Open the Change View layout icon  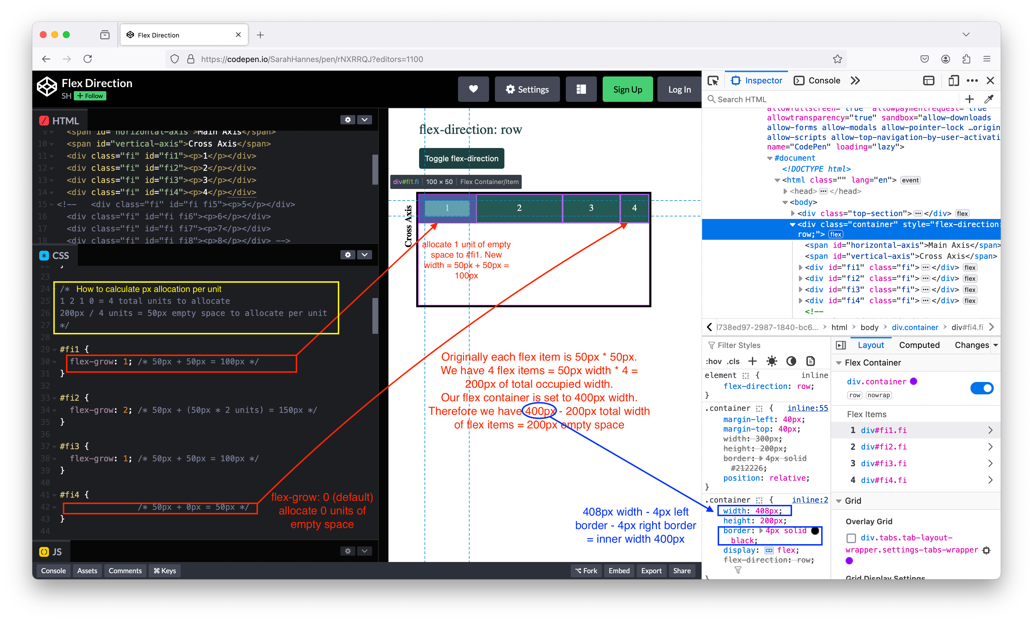581,89
